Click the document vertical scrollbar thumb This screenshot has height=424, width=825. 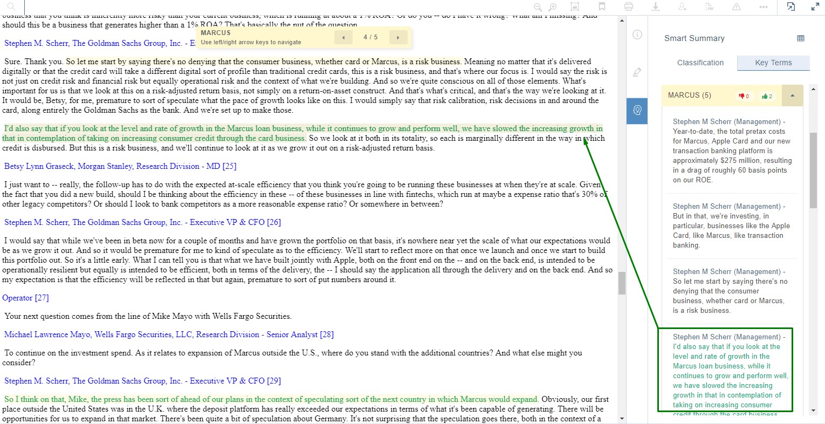pyautogui.click(x=622, y=283)
